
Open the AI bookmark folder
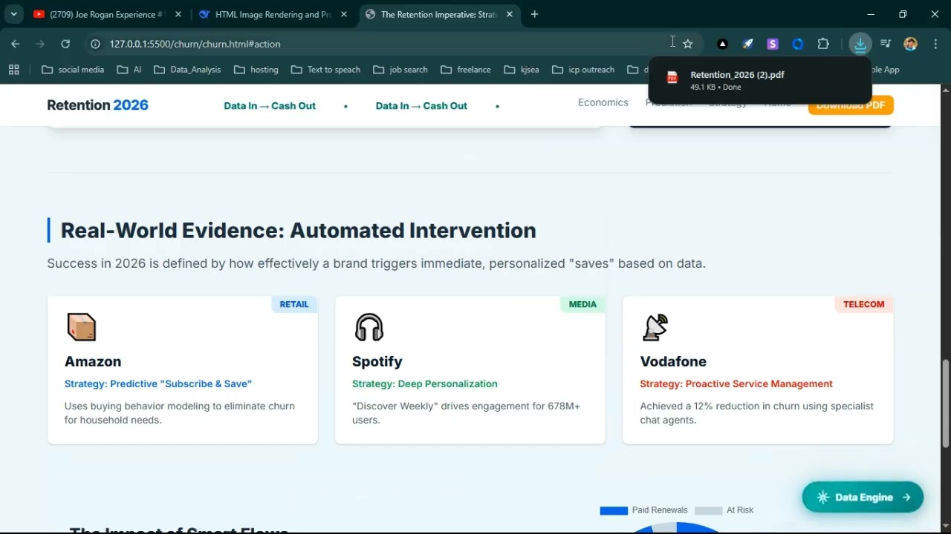[x=129, y=70]
